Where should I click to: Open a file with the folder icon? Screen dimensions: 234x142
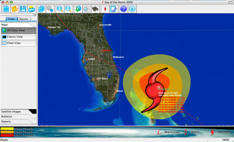pos(15,9)
